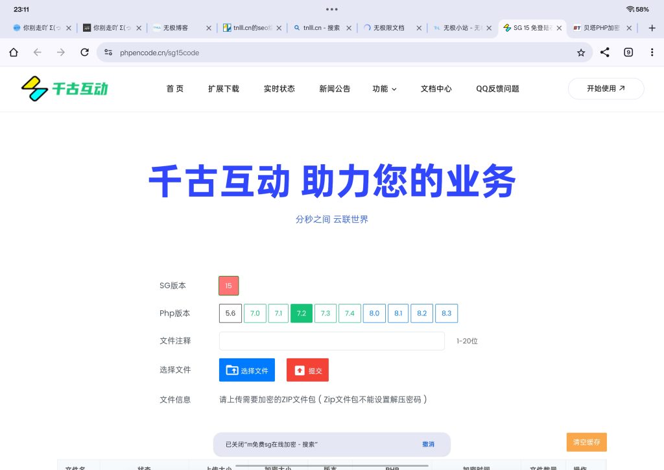This screenshot has width=664, height=470.
Task: Click the browser home icon
Action: (14, 53)
